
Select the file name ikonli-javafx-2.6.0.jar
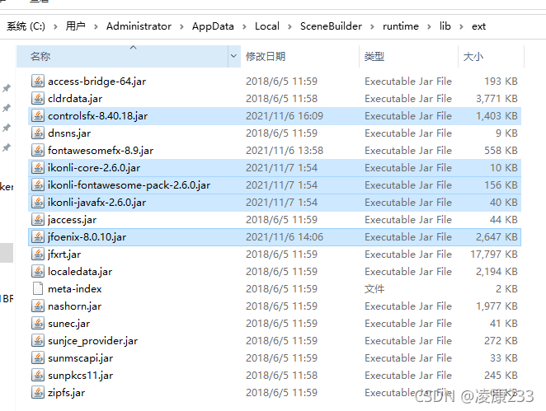(96, 203)
